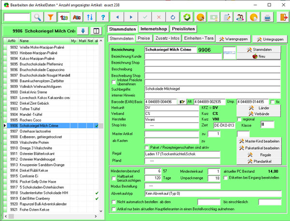Image resolution: width=290 pixels, height=221 pixels.
Task: Open the Herkunft field showing DV
Action: (172, 108)
